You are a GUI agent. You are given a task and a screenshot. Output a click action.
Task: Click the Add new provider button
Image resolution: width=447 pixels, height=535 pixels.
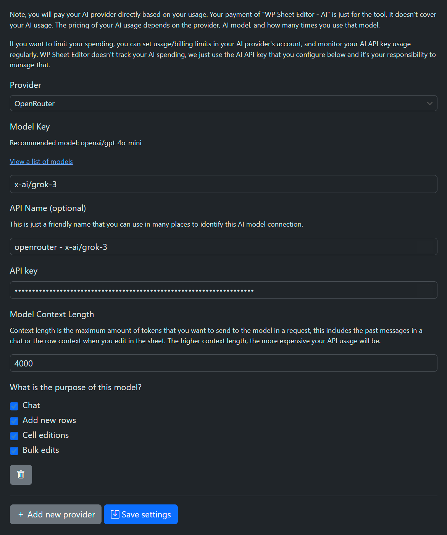click(56, 514)
